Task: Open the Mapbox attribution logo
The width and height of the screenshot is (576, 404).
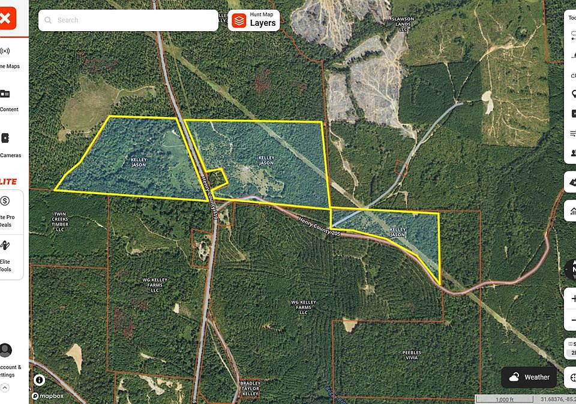Action: [48, 396]
